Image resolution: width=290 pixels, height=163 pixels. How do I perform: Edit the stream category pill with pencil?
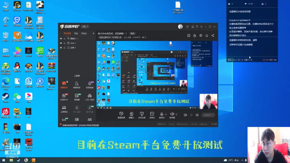pos(110,37)
